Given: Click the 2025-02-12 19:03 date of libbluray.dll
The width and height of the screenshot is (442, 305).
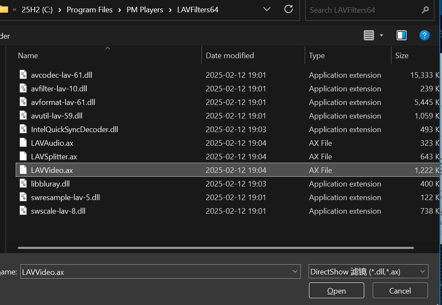Looking at the screenshot, I should point(236,184).
